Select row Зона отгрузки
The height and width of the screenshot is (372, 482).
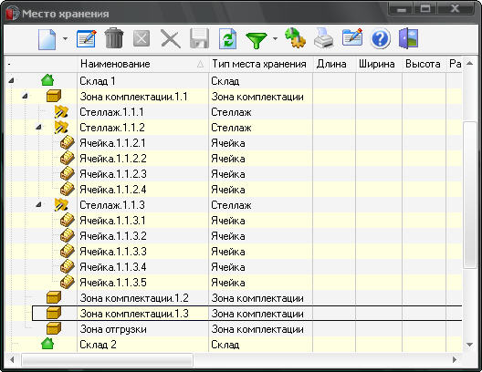pyautogui.click(x=234, y=329)
